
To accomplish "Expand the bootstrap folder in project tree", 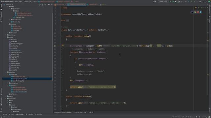I will (6, 35).
